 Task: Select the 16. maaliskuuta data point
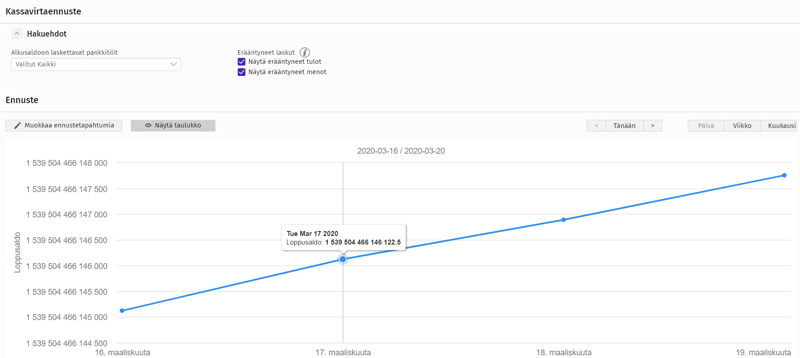point(122,311)
